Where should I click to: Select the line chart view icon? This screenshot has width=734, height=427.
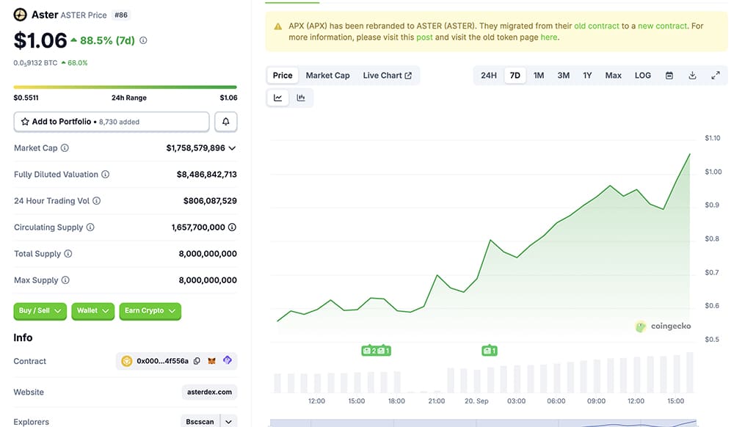click(277, 96)
